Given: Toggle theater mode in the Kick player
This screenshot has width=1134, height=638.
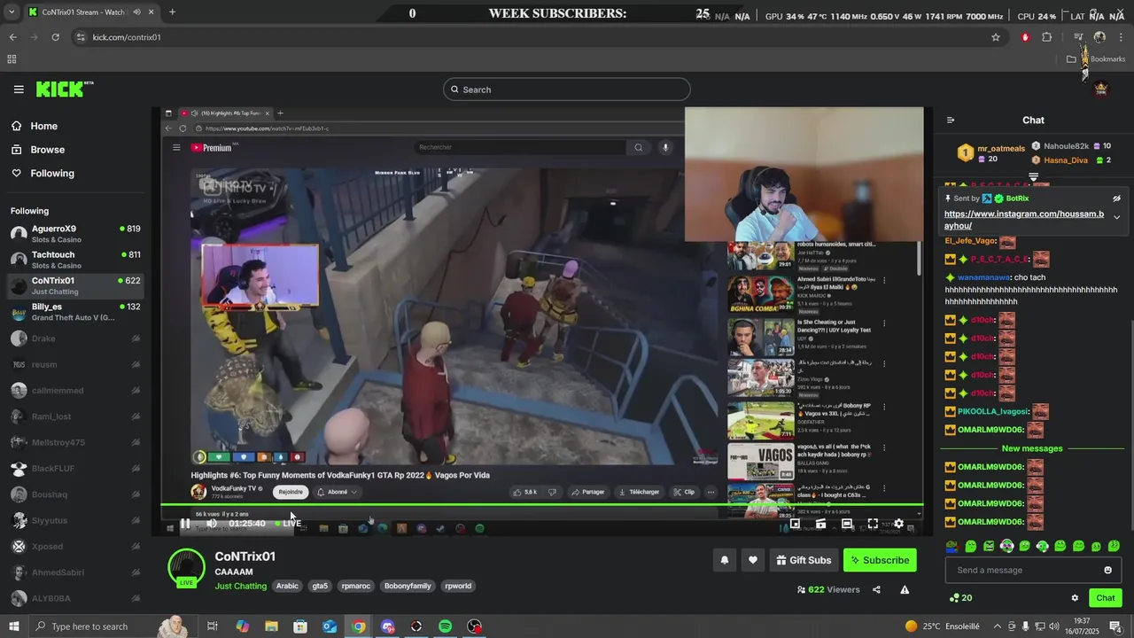Looking at the screenshot, I should point(847,524).
